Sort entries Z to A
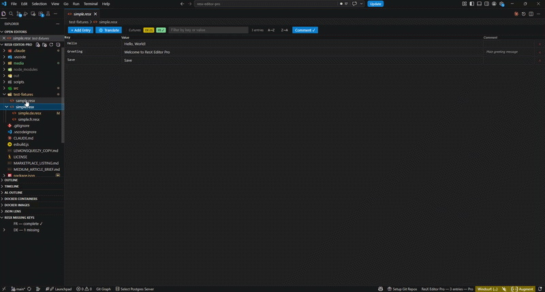The width and height of the screenshot is (545, 292). [284, 30]
